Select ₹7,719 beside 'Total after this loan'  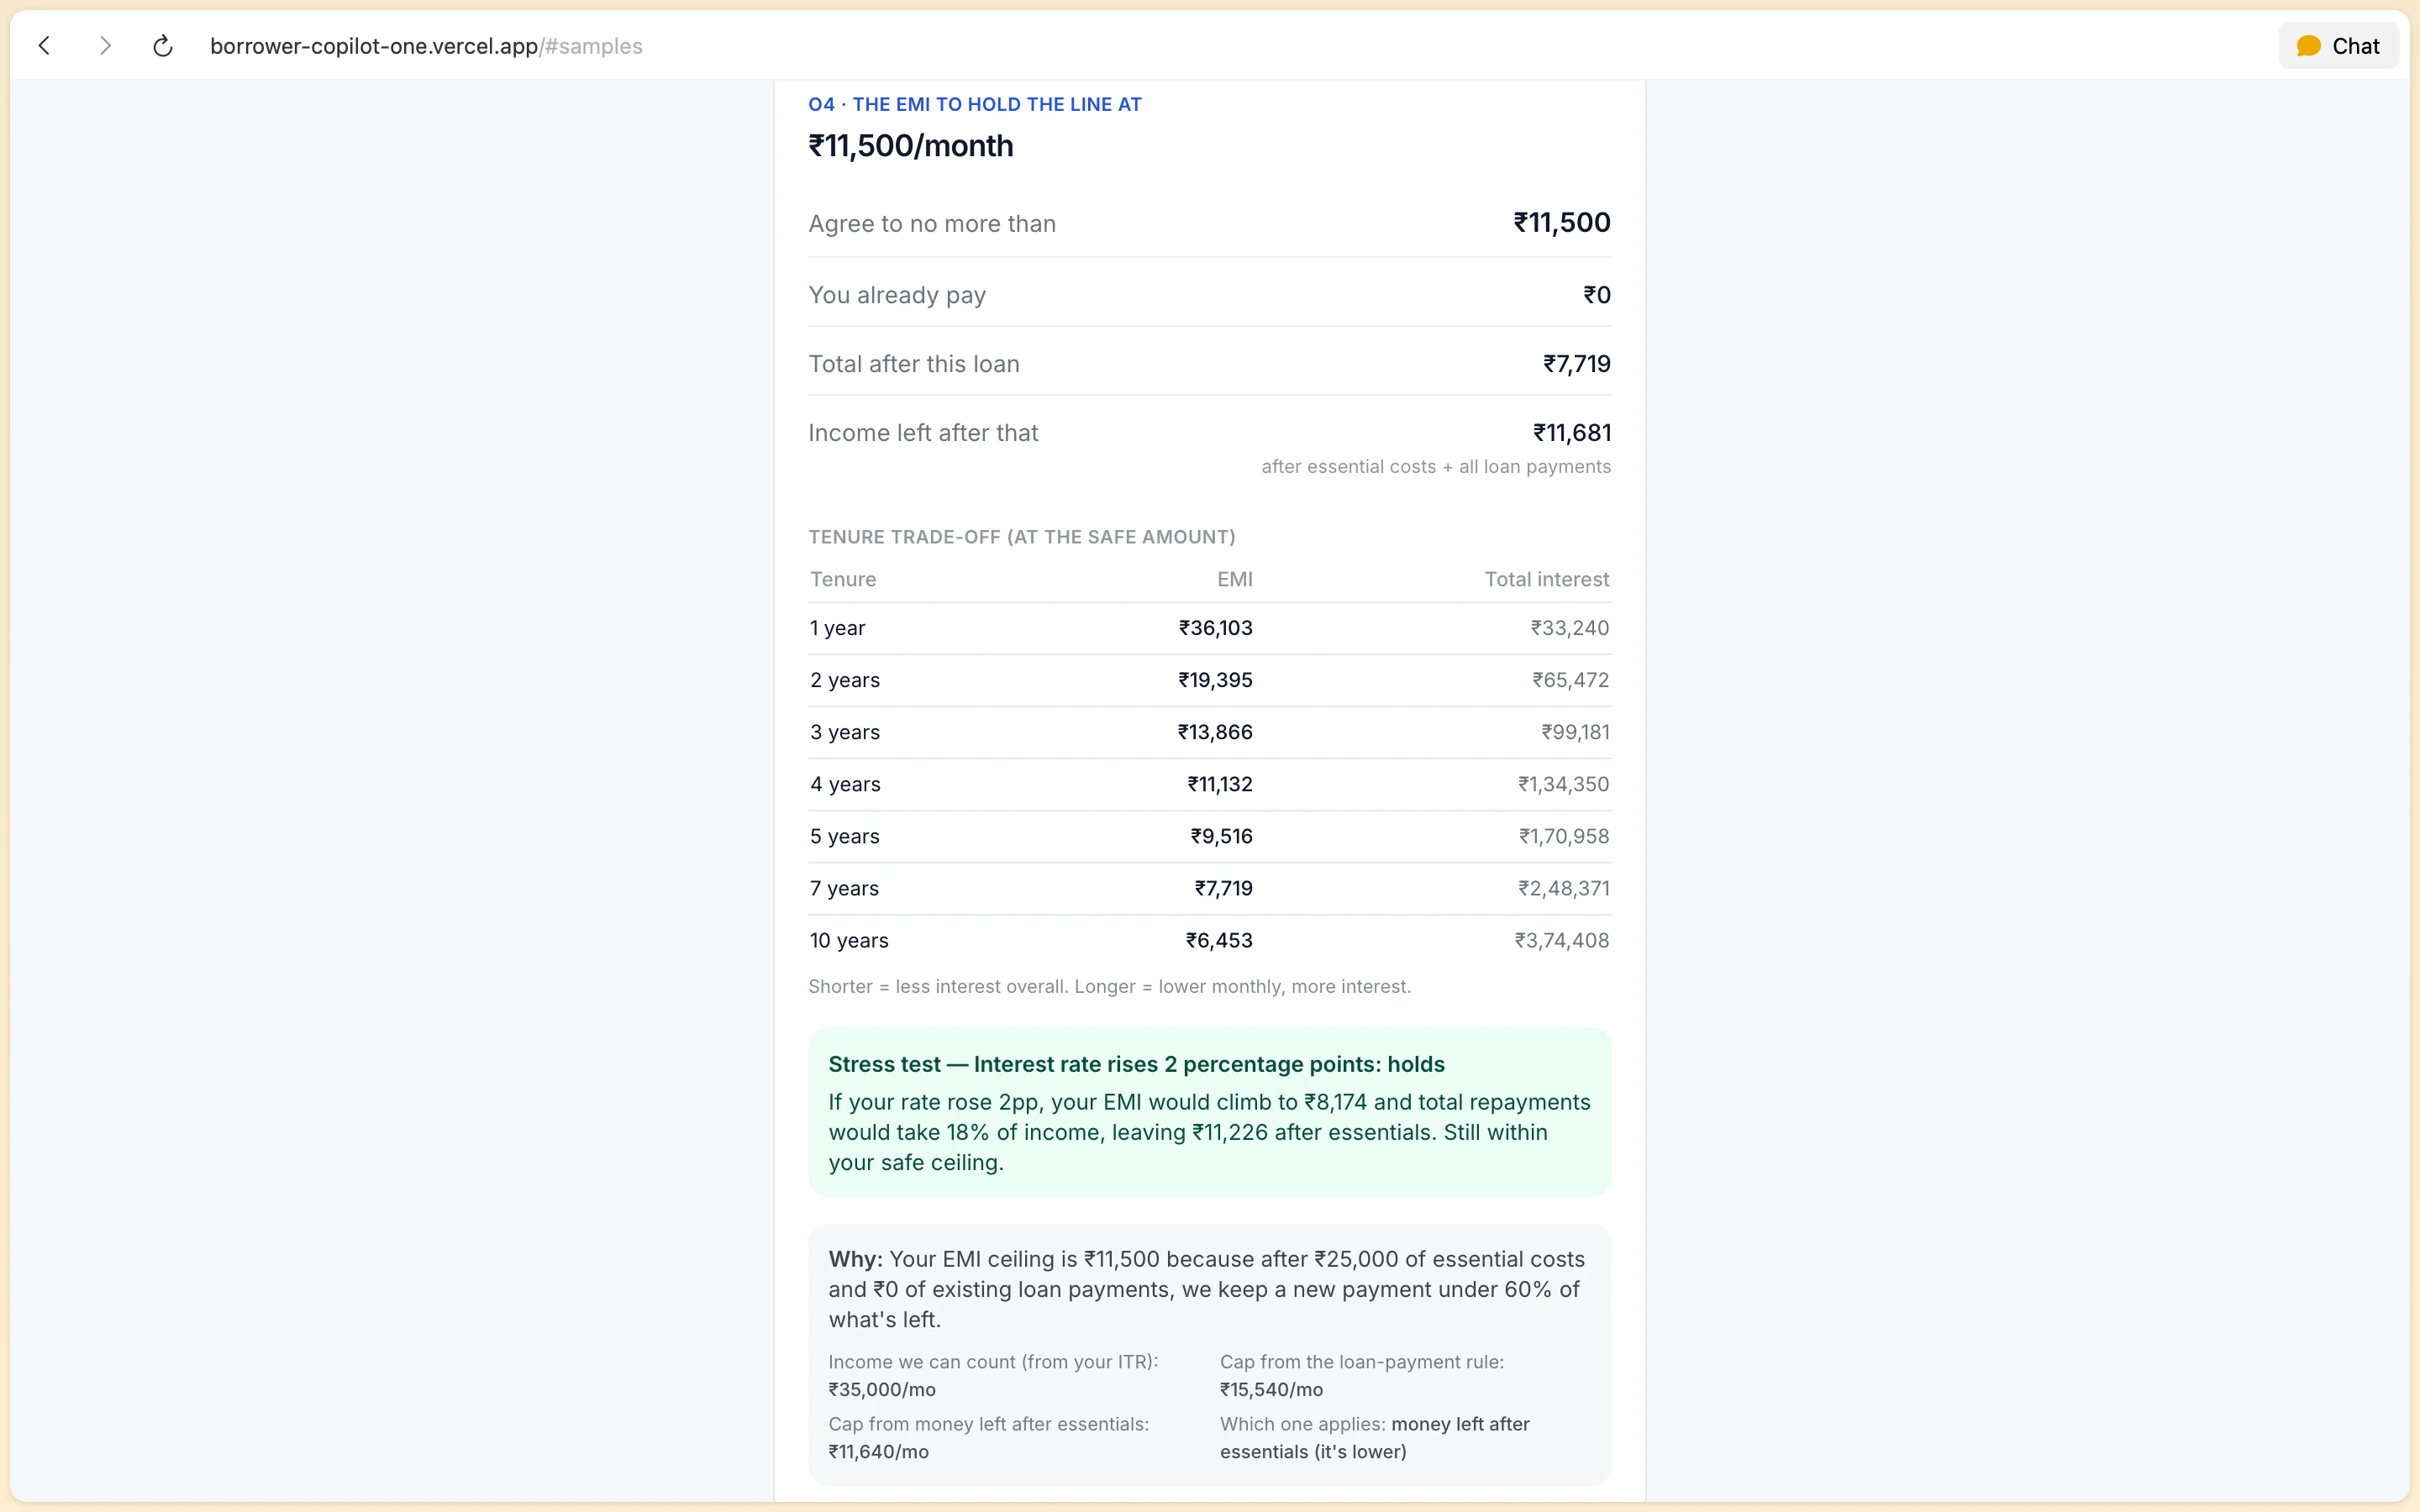(1577, 364)
